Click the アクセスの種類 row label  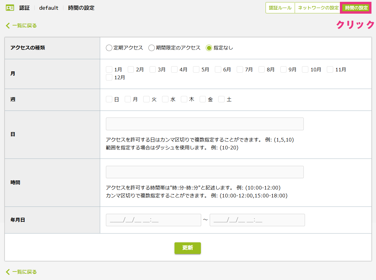pos(28,48)
